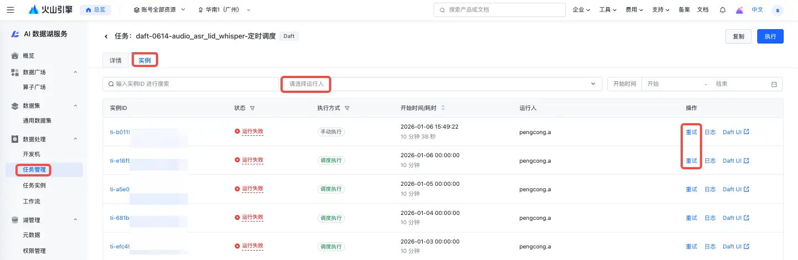This screenshot has height=260, width=798.
Task: Open 工作流 in the sidebar
Action: [31, 201]
